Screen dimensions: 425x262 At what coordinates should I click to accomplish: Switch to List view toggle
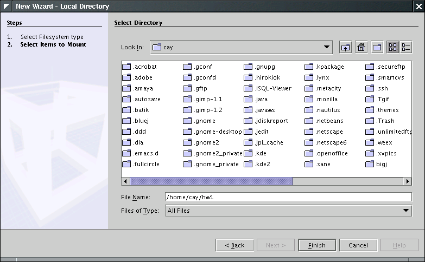point(393,48)
